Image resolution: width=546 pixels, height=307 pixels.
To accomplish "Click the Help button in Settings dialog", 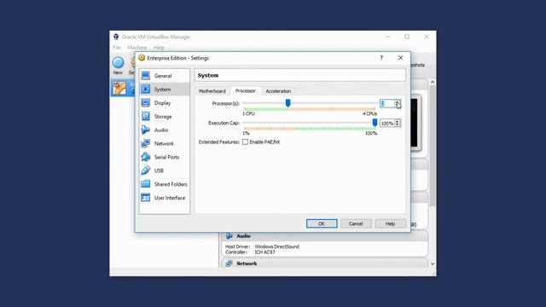I will click(x=390, y=223).
